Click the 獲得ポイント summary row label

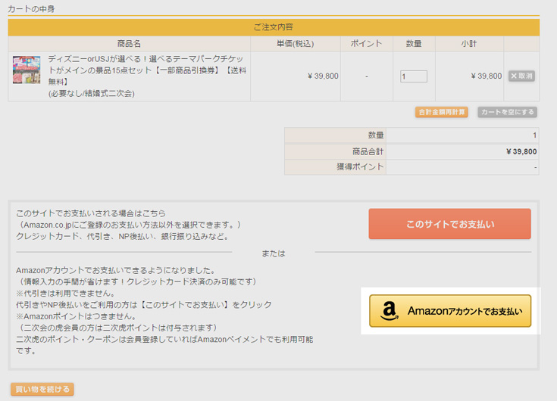coord(360,166)
